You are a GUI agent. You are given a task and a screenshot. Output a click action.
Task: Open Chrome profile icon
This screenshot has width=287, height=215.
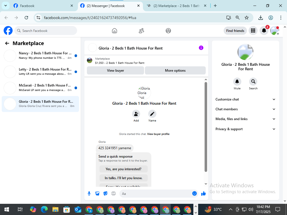pos(271,18)
